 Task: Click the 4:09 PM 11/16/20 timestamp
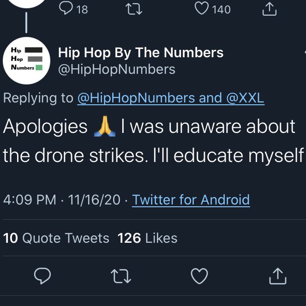[x=61, y=200]
